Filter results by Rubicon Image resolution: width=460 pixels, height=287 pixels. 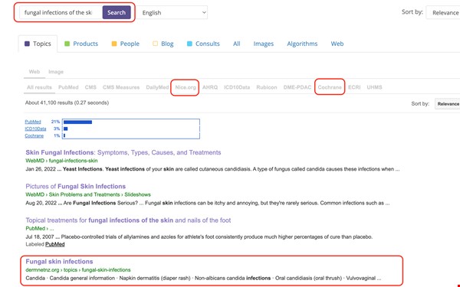point(266,87)
